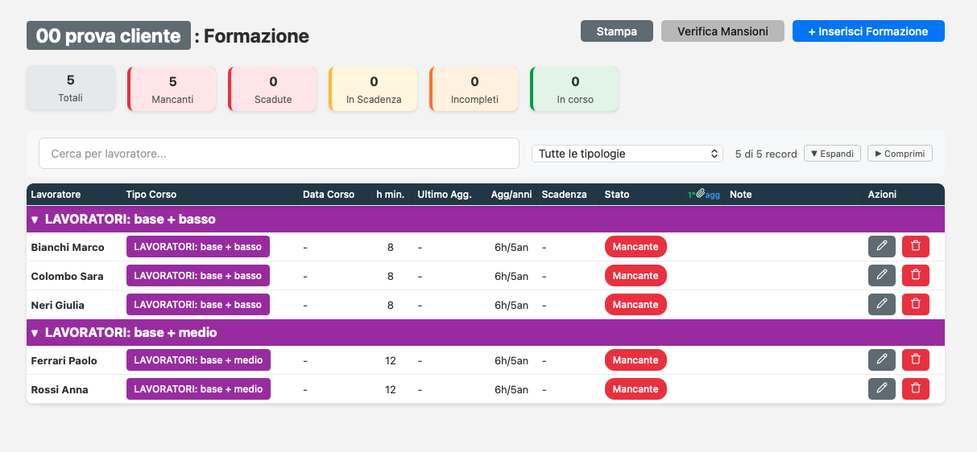Delete Ferrari Paolo's training record
The width and height of the screenshot is (977, 452).
tap(916, 360)
